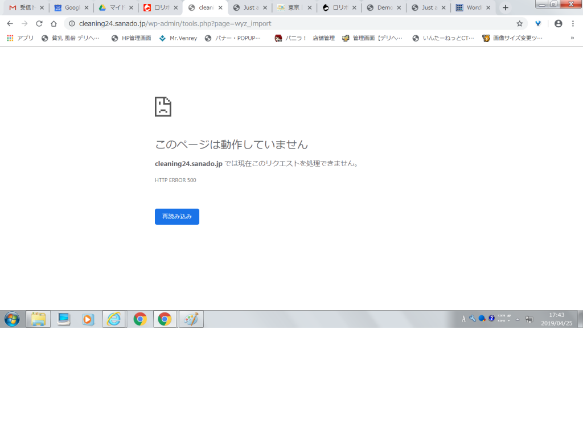
Task: Click the Windows Start orb
Action: (x=12, y=319)
